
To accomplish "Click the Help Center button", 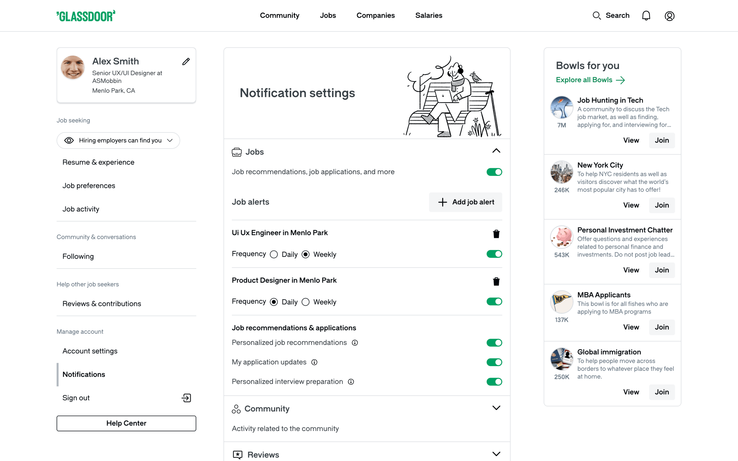I will (126, 423).
